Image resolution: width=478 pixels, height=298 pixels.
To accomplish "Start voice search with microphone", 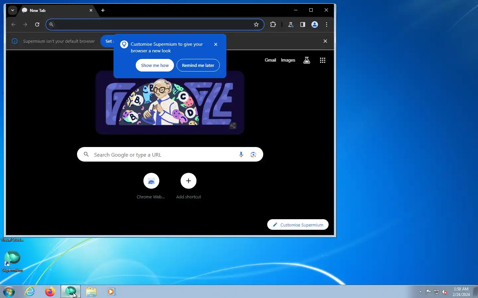I will pos(241,155).
